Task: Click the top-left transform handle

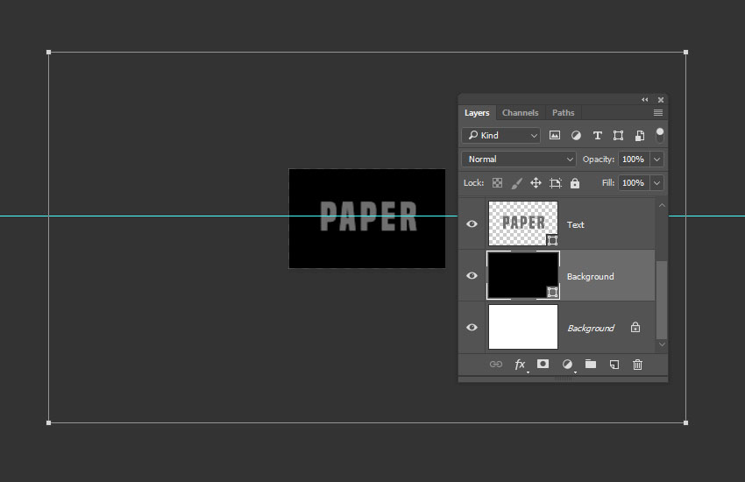Action: pyautogui.click(x=48, y=53)
